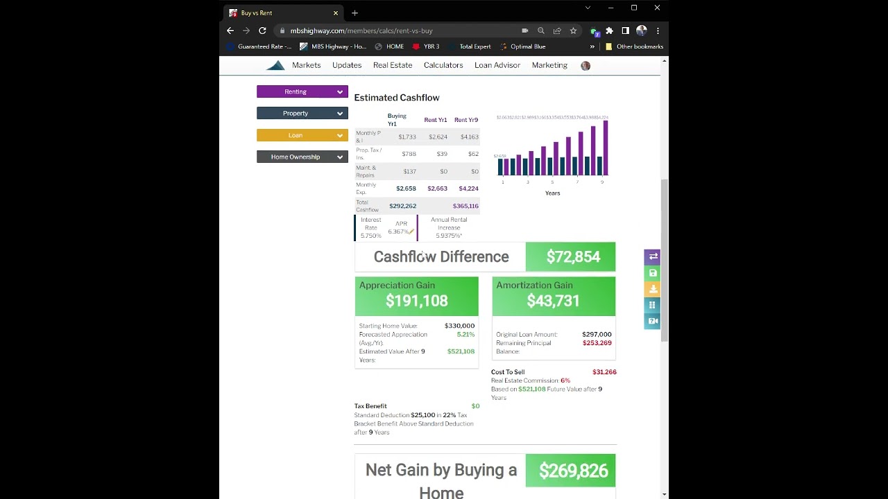The height and width of the screenshot is (499, 888).
Task: Expand the Home Ownership section
Action: 302,157
